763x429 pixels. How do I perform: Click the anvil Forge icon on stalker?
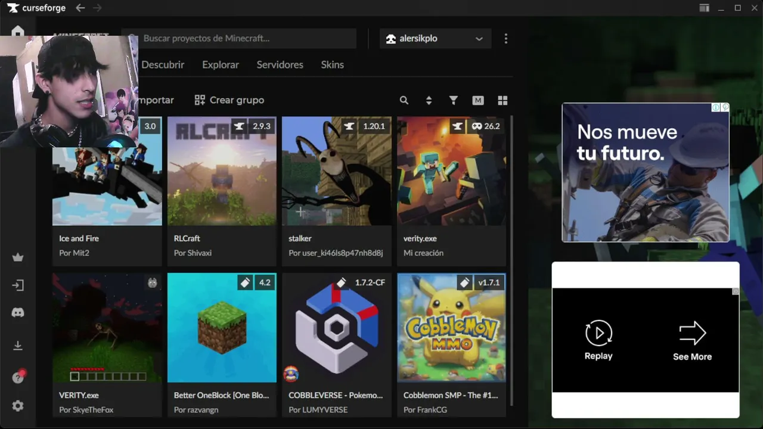(x=349, y=126)
